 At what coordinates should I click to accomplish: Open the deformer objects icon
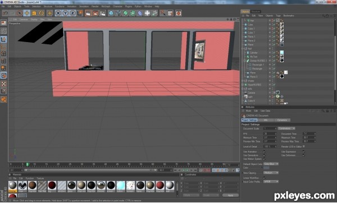140,13
